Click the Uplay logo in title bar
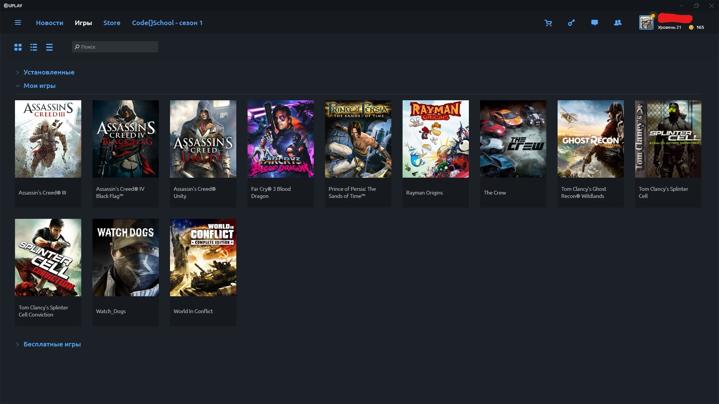 pos(13,6)
